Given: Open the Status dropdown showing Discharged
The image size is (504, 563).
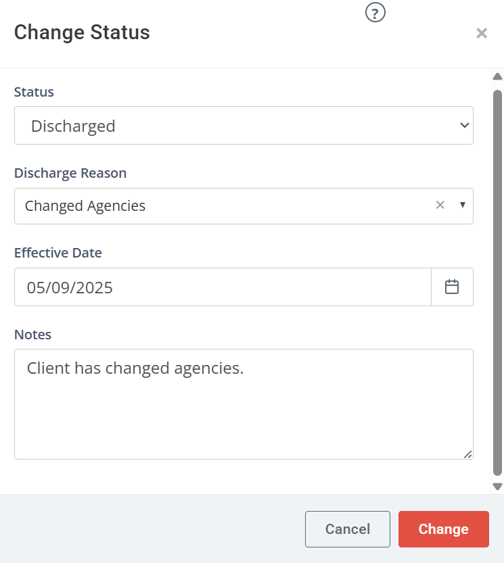Looking at the screenshot, I should 244,125.
